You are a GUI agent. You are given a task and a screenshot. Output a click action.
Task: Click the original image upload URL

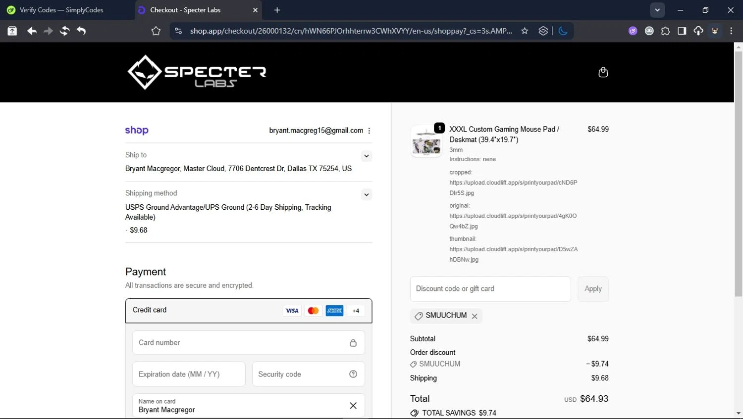click(x=513, y=221)
